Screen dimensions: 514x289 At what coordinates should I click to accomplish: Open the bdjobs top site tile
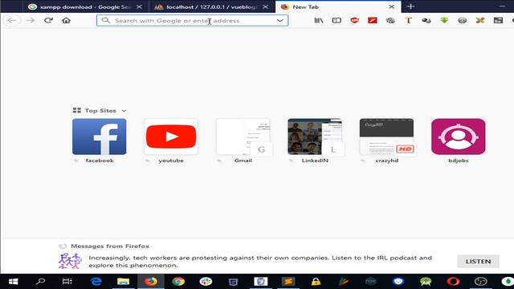tap(459, 136)
